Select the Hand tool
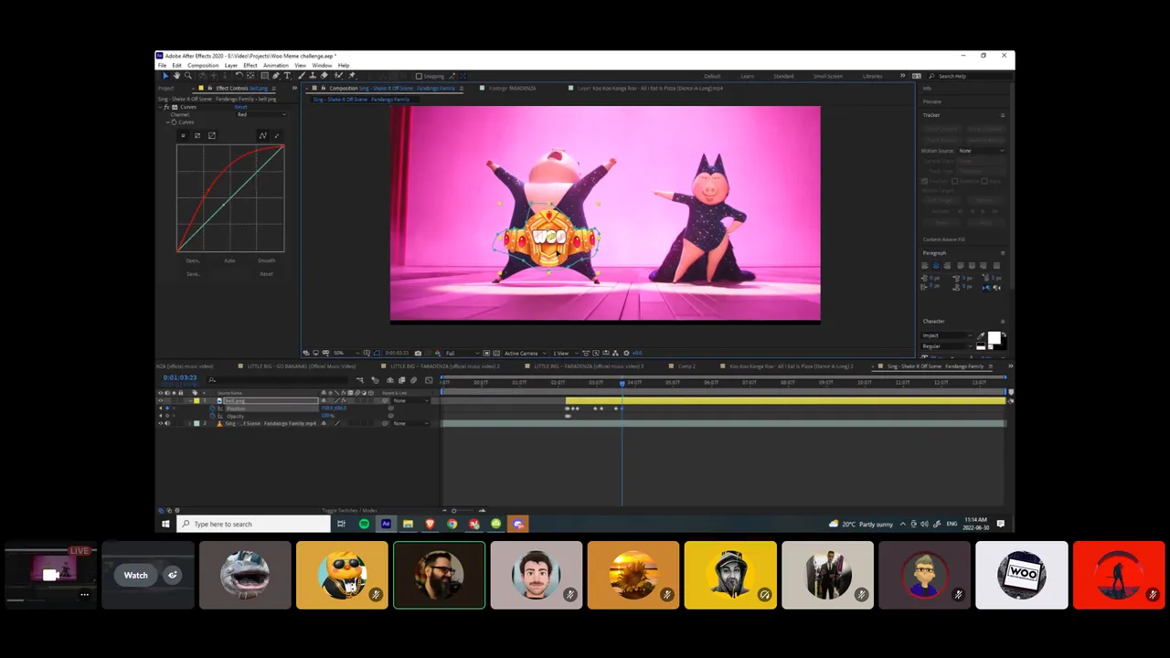1170x658 pixels. (x=176, y=76)
